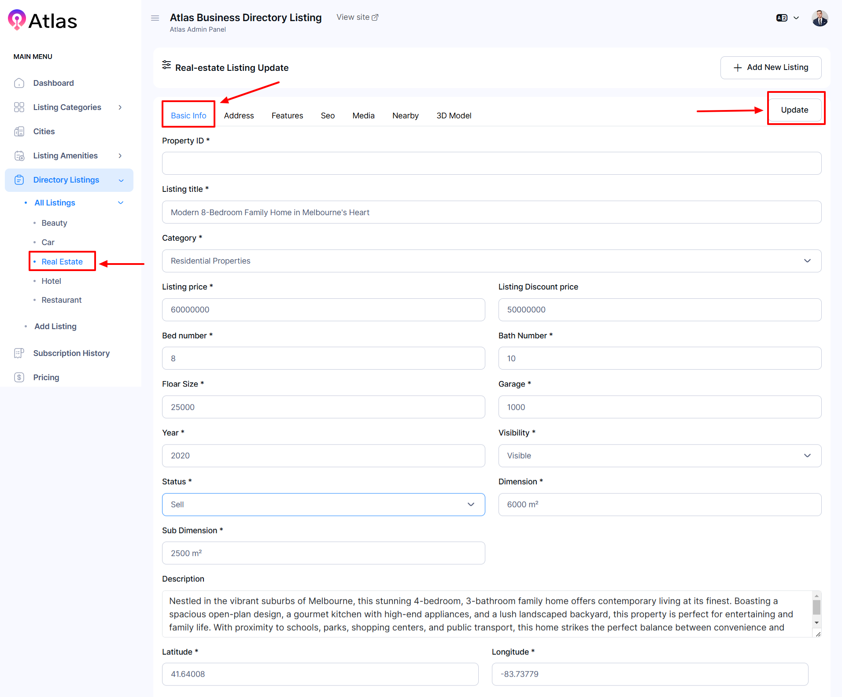Switch to the Address tab
This screenshot has height=697, width=842.
pyautogui.click(x=239, y=116)
